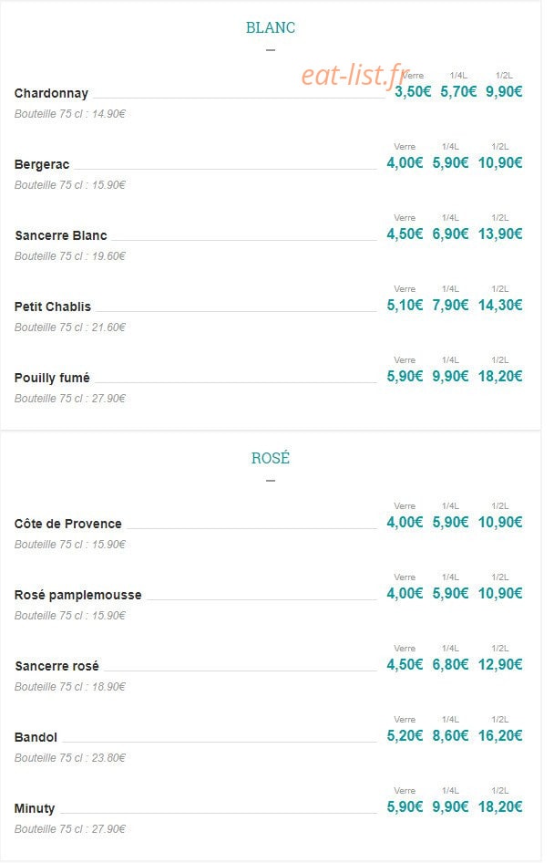
Task: Click the Côte de Provence item name
Action: coord(68,524)
